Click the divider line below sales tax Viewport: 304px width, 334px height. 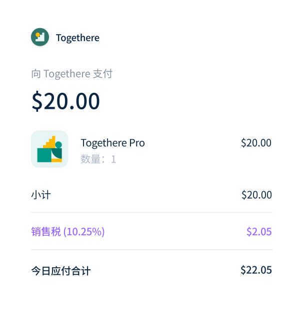(151, 250)
